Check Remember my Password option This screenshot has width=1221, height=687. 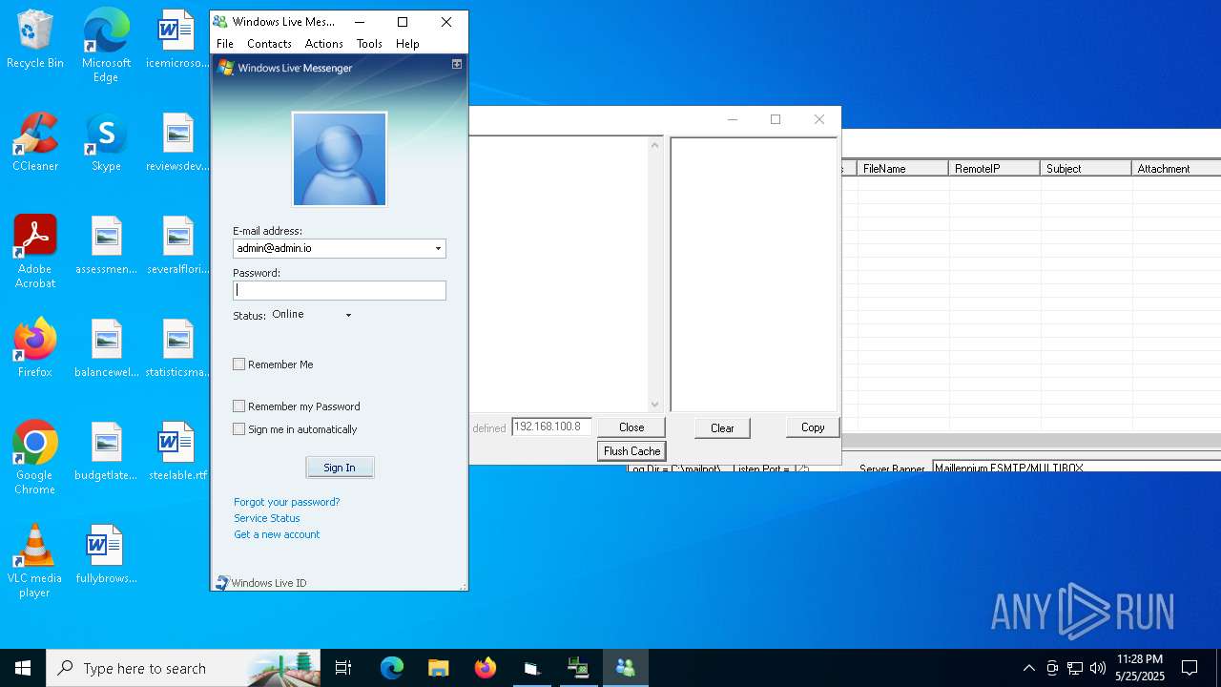[x=239, y=406]
